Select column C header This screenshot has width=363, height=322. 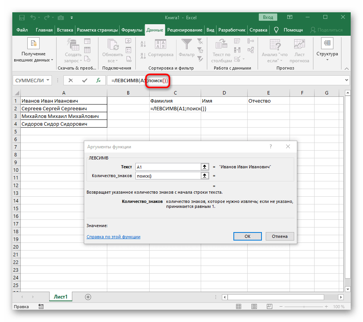click(175, 93)
